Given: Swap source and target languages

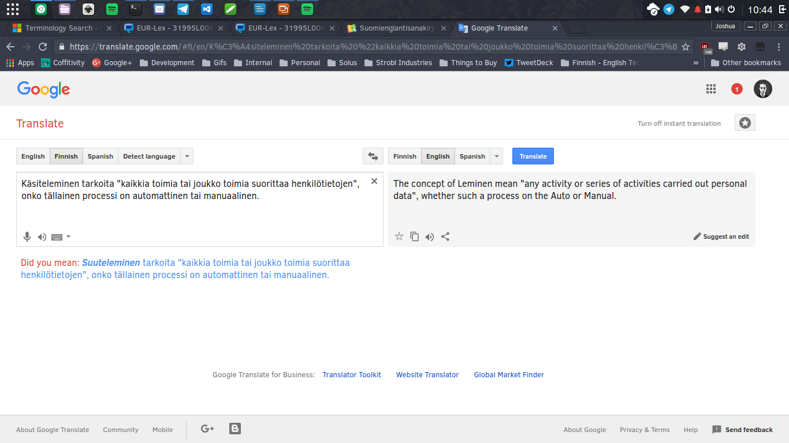Looking at the screenshot, I should click(373, 156).
